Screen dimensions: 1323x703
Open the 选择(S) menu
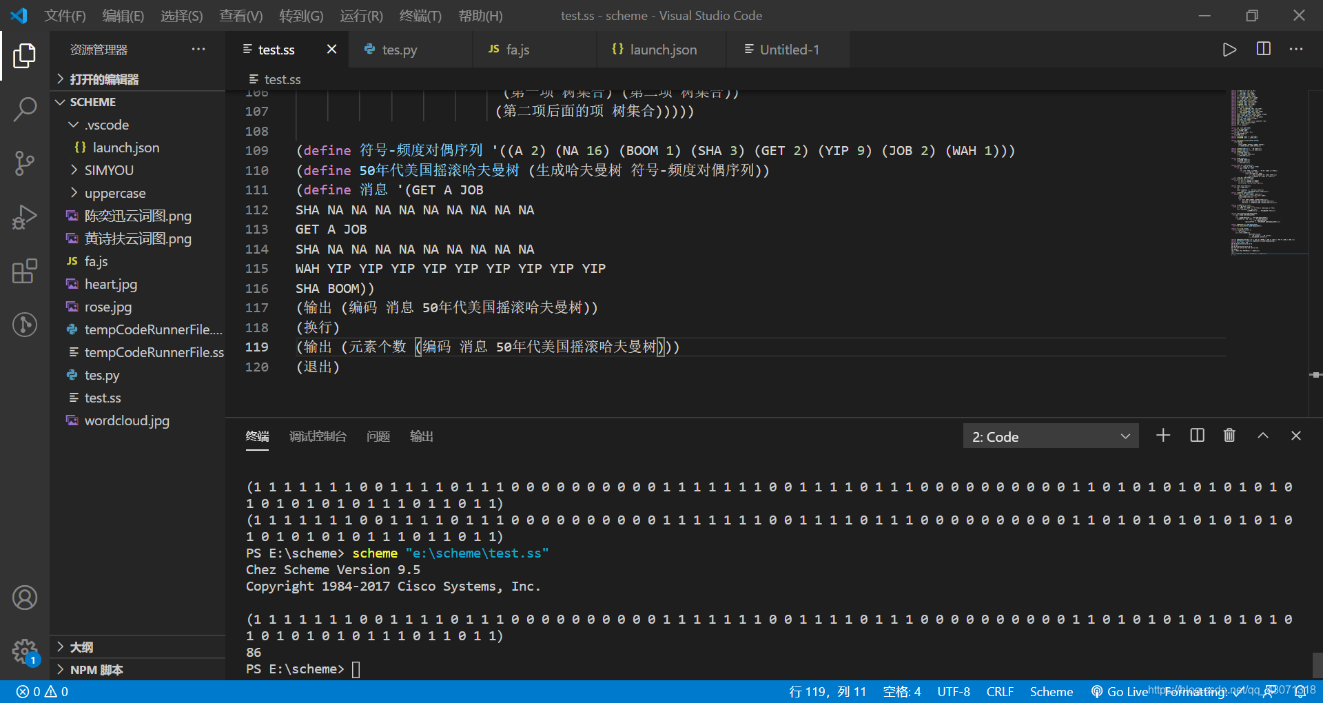[182, 16]
